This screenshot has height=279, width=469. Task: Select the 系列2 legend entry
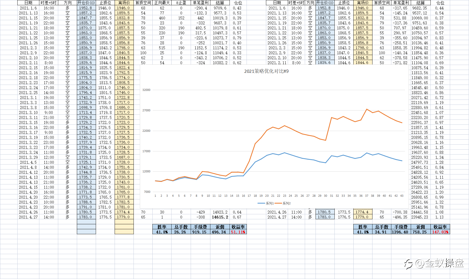283,203
